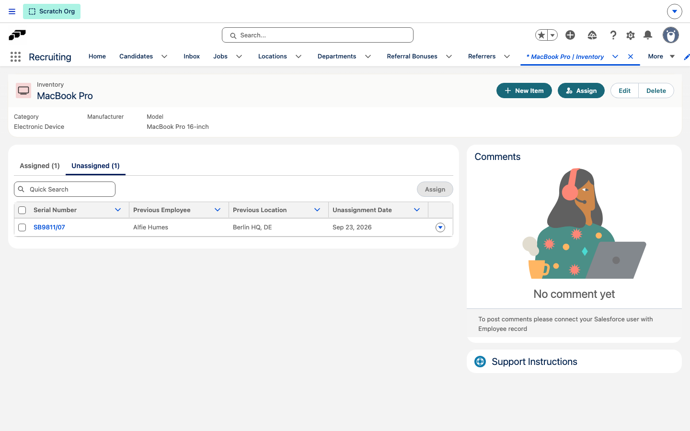The width and height of the screenshot is (690, 431).
Task: Open the Candidates tab
Action: 136,57
